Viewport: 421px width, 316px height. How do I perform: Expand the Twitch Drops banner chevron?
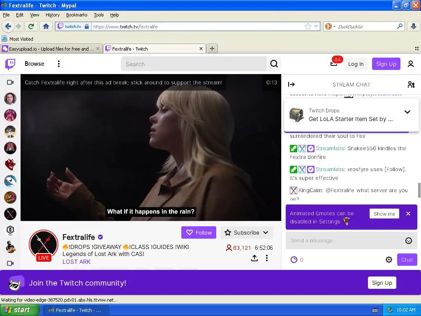(407, 112)
